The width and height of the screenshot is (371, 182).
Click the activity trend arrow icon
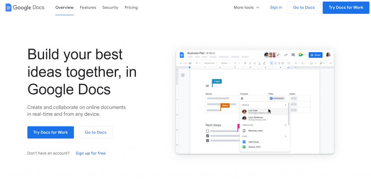(285, 55)
